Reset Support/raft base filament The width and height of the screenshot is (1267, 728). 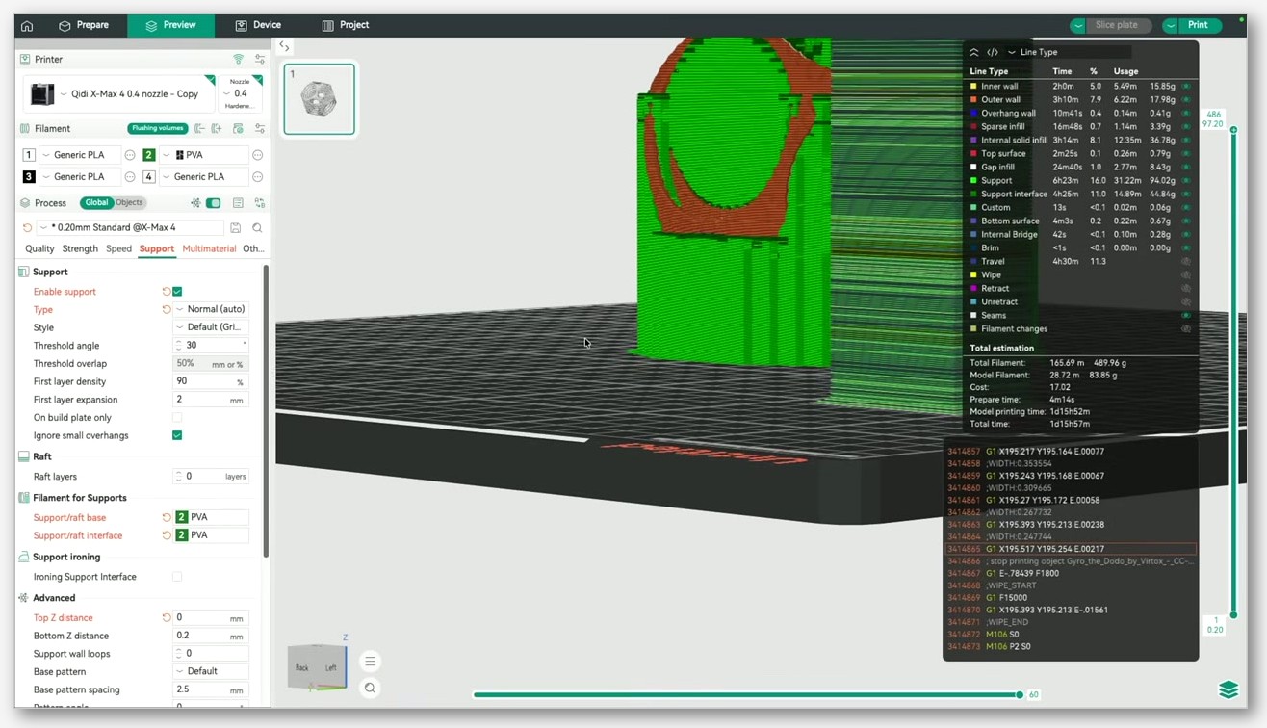pyautogui.click(x=167, y=517)
